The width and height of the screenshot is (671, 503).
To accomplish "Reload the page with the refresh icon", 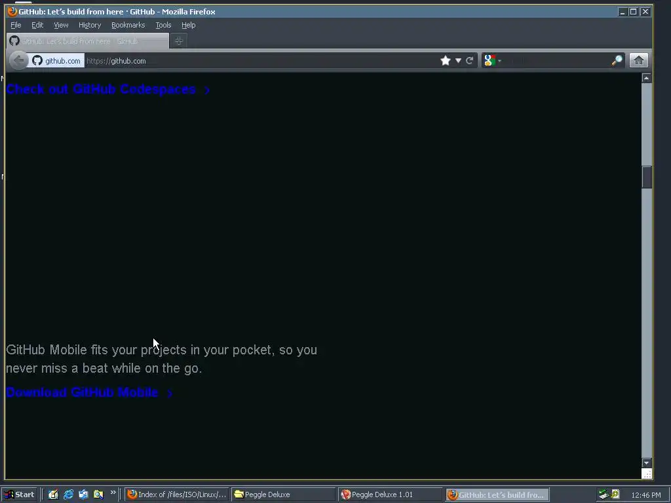I will coord(469,61).
